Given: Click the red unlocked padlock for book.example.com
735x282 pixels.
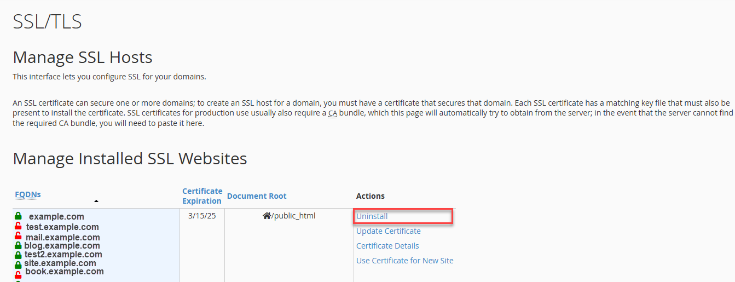Looking at the screenshot, I should [18, 274].
